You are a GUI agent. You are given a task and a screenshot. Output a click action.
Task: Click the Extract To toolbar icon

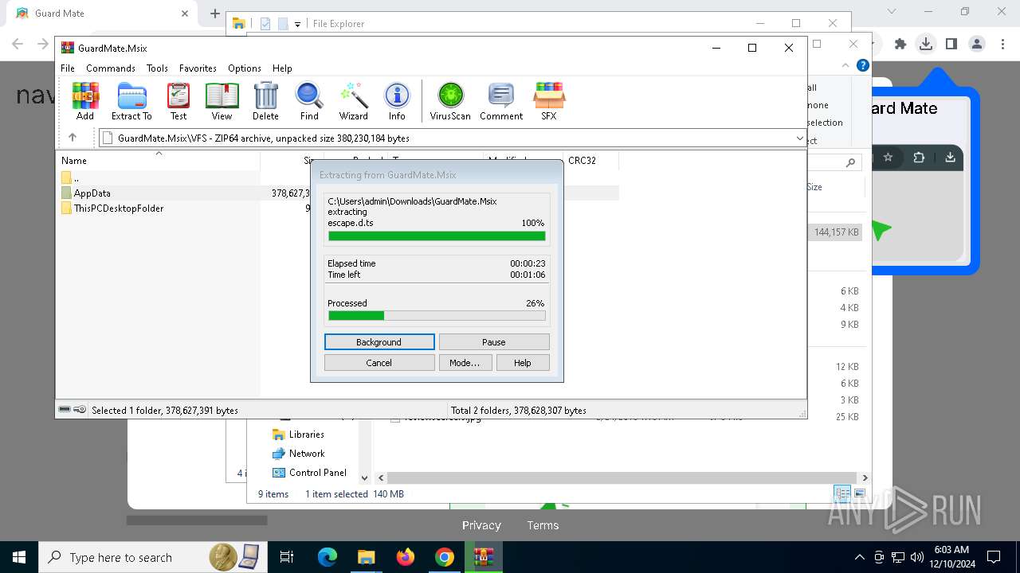(131, 101)
